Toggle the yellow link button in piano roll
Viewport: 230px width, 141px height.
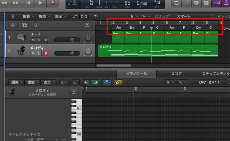click(x=118, y=83)
